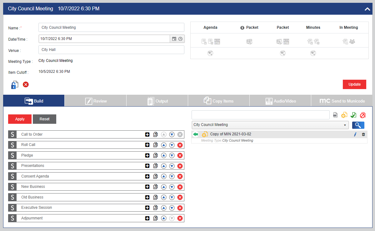Add item to Adjournment section

coord(147,218)
